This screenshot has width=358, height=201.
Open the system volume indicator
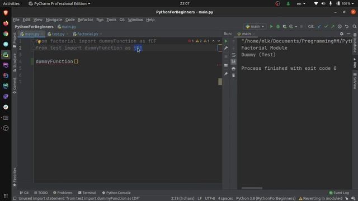[x=323, y=4]
